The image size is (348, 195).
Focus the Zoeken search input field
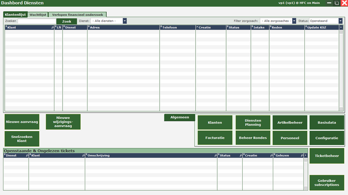click(37, 21)
